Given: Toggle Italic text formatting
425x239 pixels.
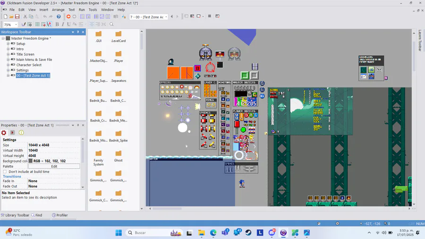Looking at the screenshot, I should pyautogui.click(x=63, y=25).
